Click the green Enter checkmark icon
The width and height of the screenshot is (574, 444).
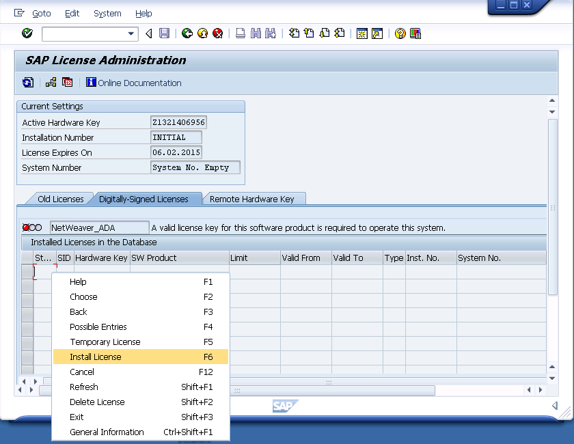click(27, 33)
